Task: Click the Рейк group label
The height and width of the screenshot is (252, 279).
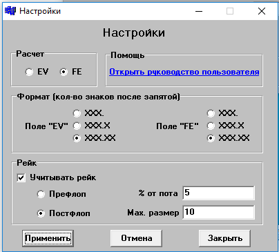Action: tap(27, 163)
